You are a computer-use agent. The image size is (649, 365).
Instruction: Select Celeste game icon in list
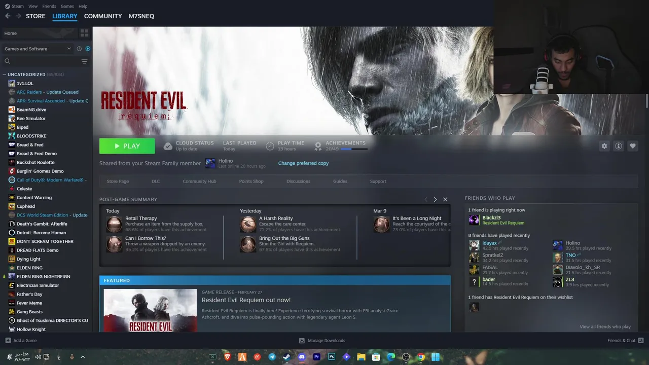[12, 189]
